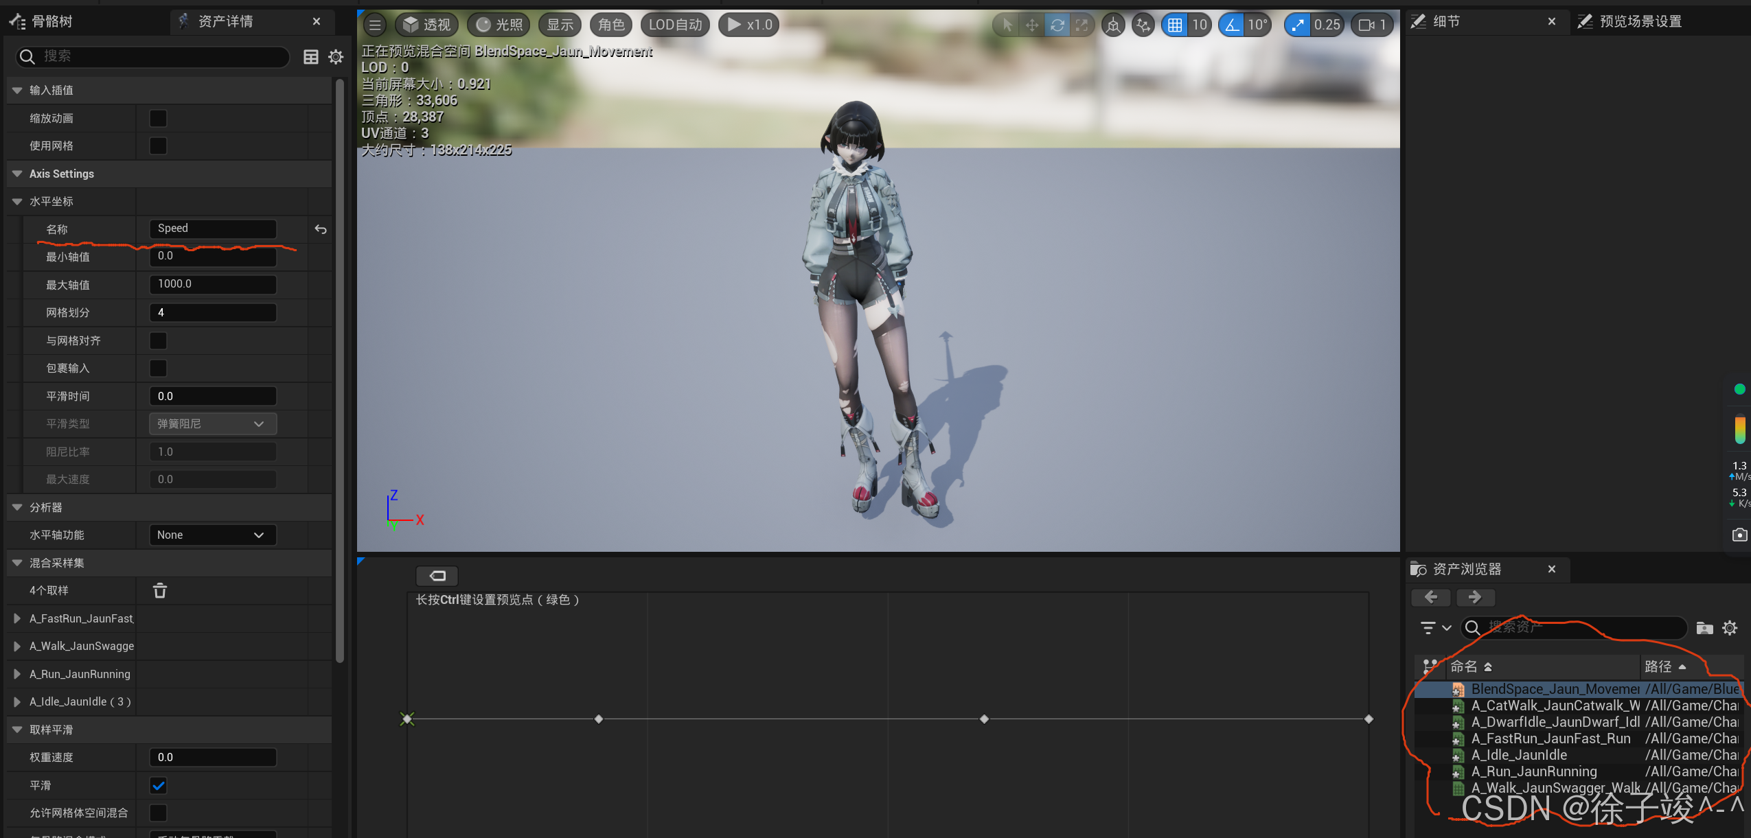Image resolution: width=1751 pixels, height=838 pixels.
Task: Select the translate move tool
Action: (1031, 25)
